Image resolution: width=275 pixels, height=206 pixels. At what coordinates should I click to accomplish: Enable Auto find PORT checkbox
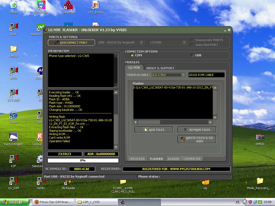pos(192,45)
